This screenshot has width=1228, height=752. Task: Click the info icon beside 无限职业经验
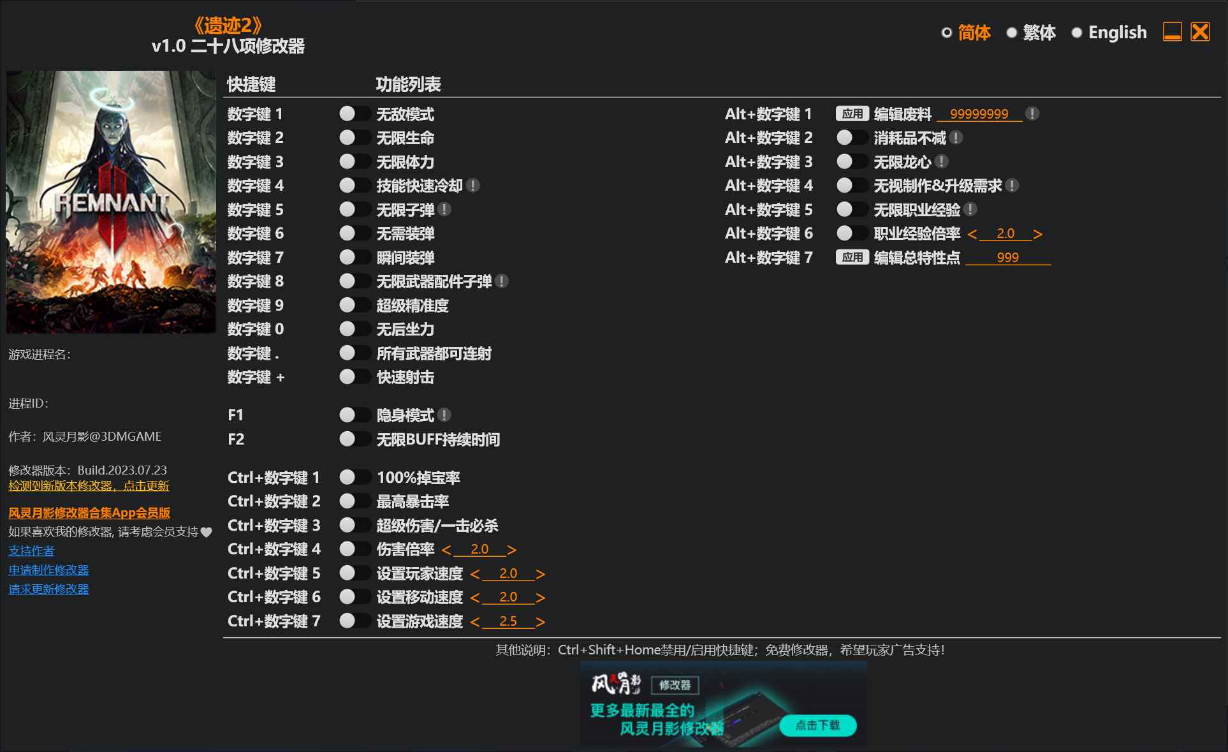(x=970, y=209)
